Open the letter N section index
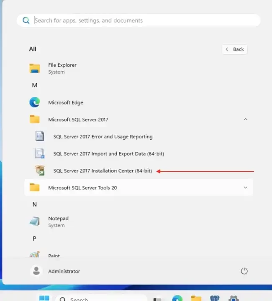Image resolution: width=272 pixels, height=301 pixels. [35, 204]
